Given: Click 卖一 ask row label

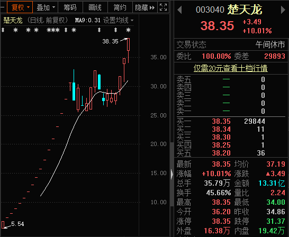Looking at the screenshot, I should coord(184,111).
